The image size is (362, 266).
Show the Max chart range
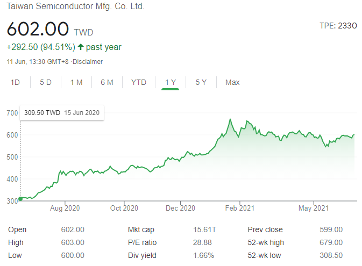(232, 82)
